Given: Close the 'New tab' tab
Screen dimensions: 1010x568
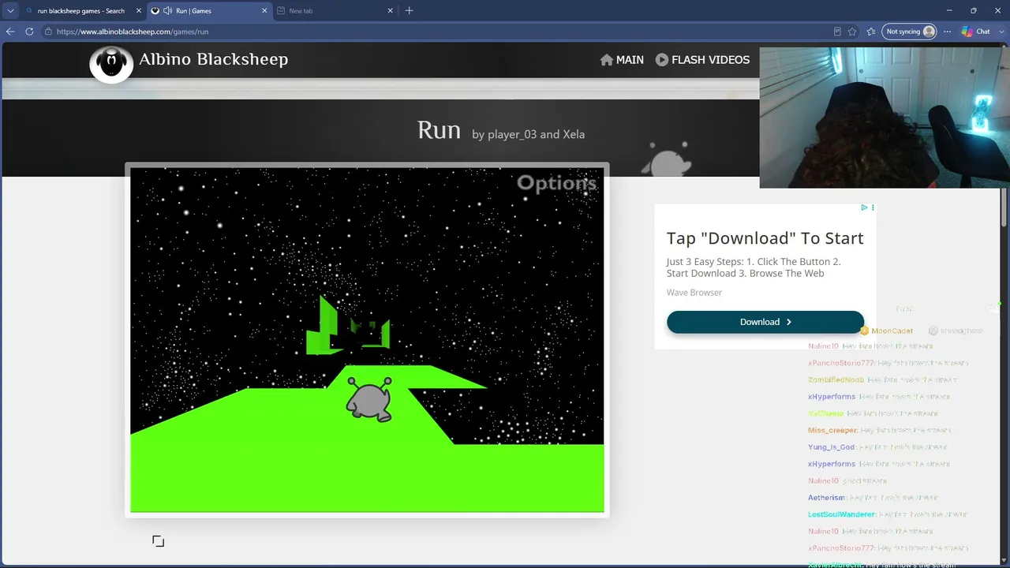Looking at the screenshot, I should tap(390, 11).
